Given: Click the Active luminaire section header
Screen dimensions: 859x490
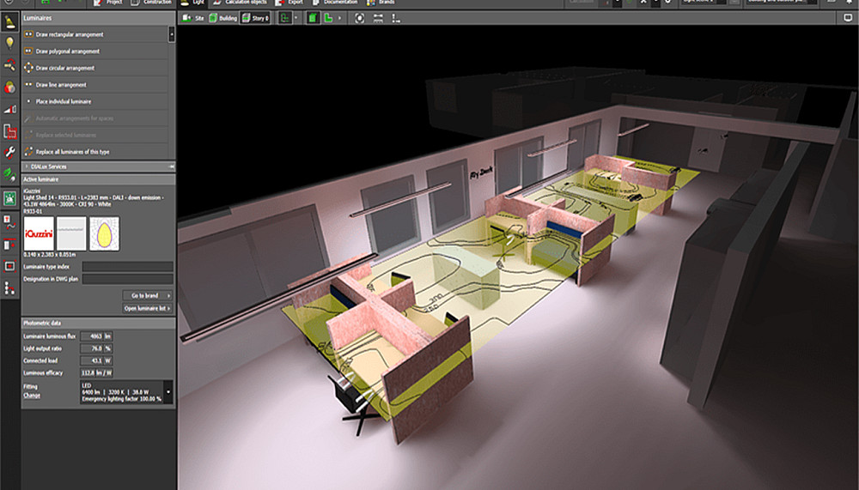Looking at the screenshot, I should (98, 179).
